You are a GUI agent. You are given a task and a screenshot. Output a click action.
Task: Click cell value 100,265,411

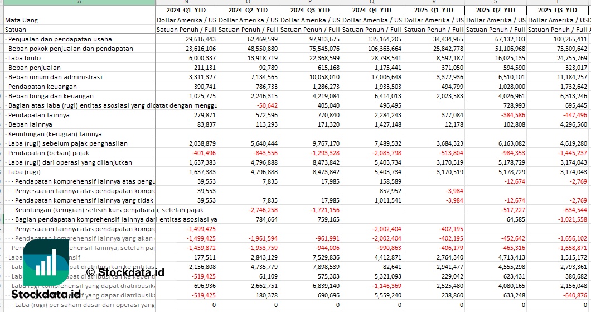coord(570,39)
